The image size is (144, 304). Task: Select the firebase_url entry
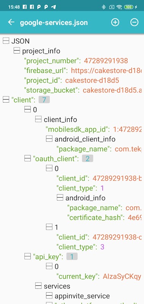point(83,71)
